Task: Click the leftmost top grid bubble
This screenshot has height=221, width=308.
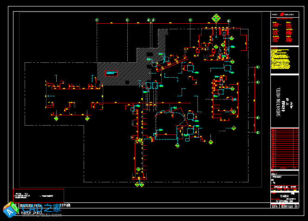Action: [x=97, y=20]
